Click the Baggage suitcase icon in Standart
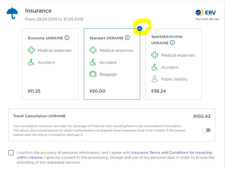Screen dimensions: 225x170 point(93,74)
